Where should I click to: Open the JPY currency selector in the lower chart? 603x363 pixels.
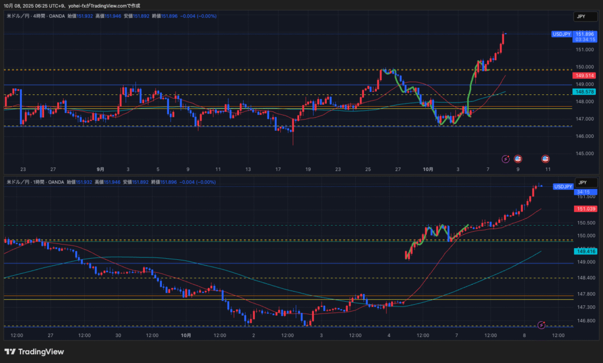582,183
